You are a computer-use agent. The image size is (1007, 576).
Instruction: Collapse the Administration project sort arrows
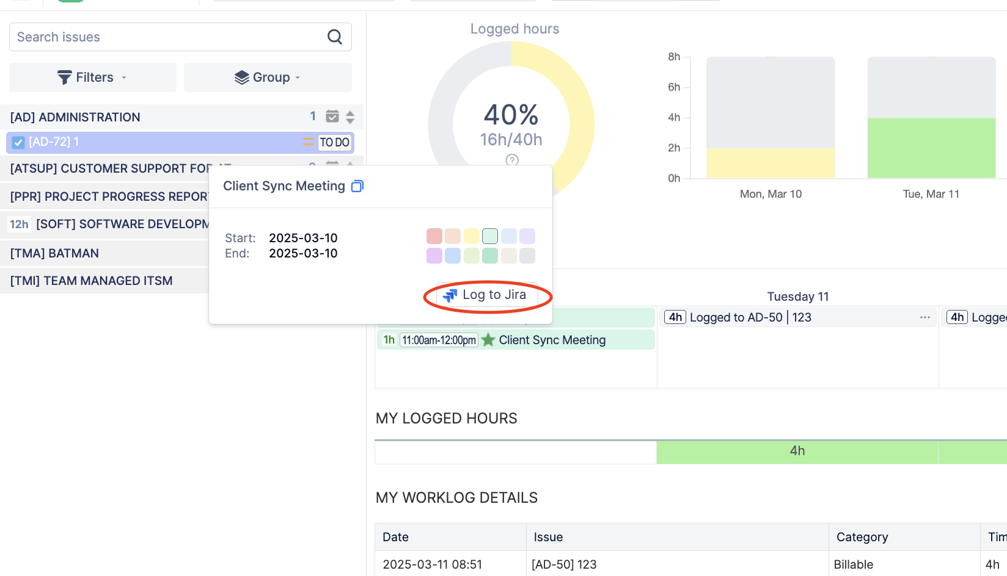coord(350,117)
